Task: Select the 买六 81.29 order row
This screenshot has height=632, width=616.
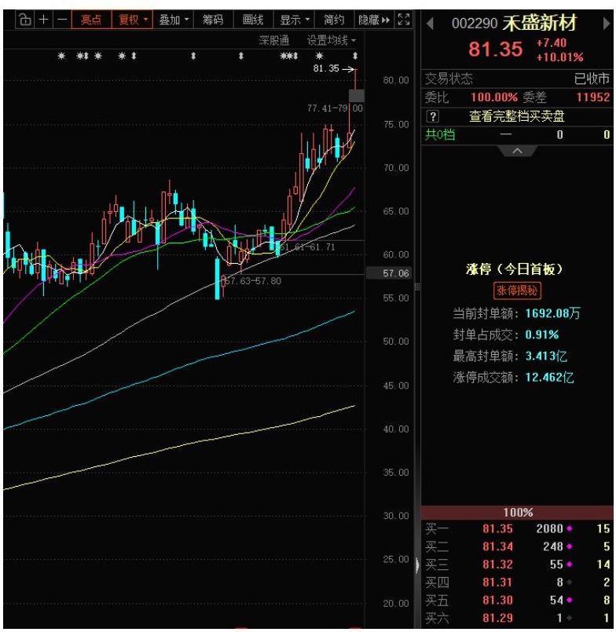Action: click(517, 618)
